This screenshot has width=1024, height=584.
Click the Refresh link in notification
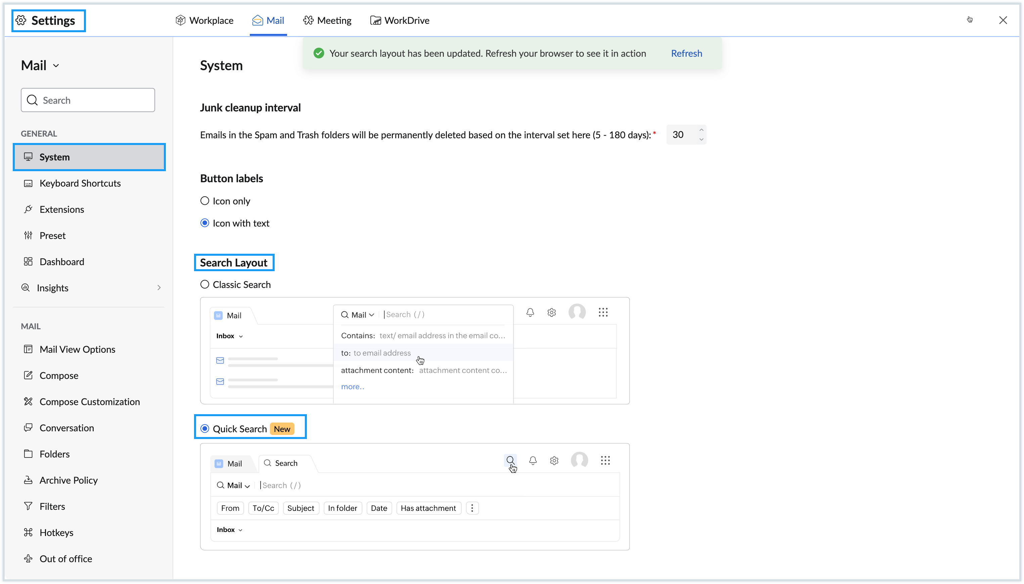tap(686, 53)
